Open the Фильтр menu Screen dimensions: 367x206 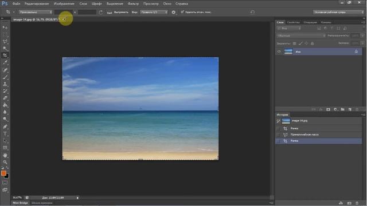[x=133, y=4]
